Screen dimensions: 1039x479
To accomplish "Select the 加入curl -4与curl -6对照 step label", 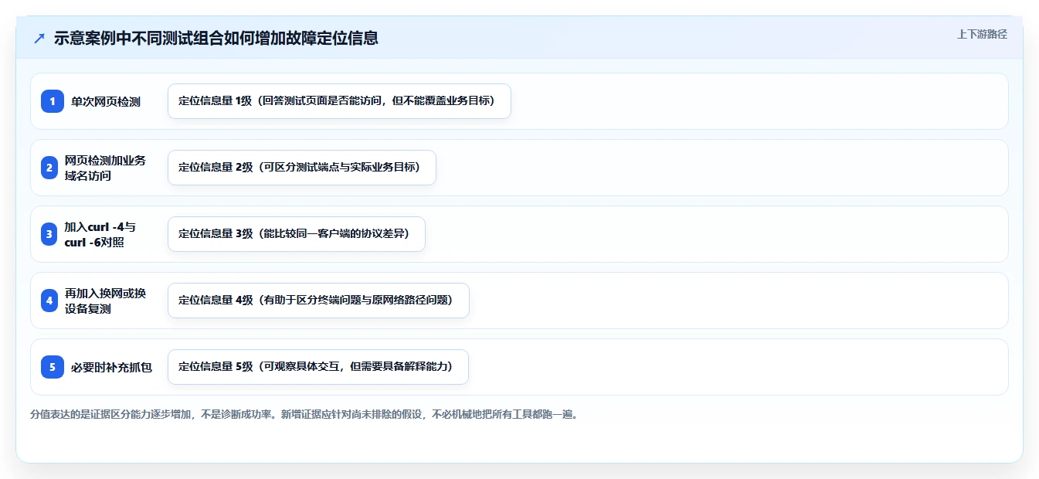I will [x=100, y=234].
